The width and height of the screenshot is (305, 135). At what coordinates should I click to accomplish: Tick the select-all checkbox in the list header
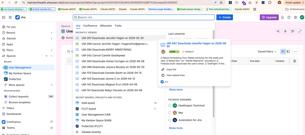tap(69, 61)
